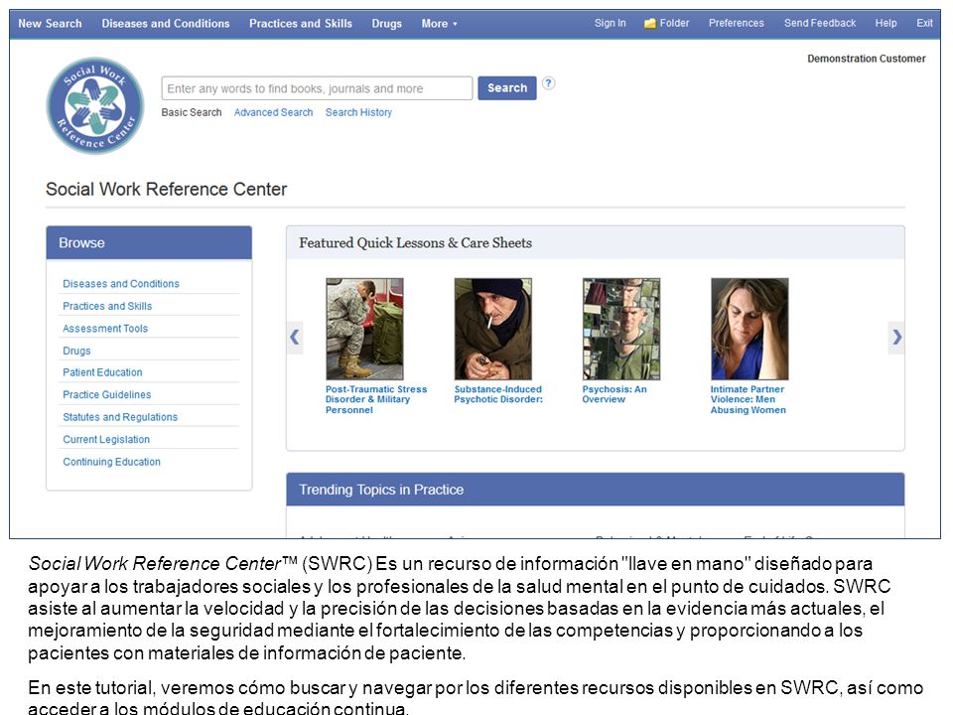This screenshot has width=953, height=715.
Task: Browse Drugs in the sidebar list
Action: (76, 351)
